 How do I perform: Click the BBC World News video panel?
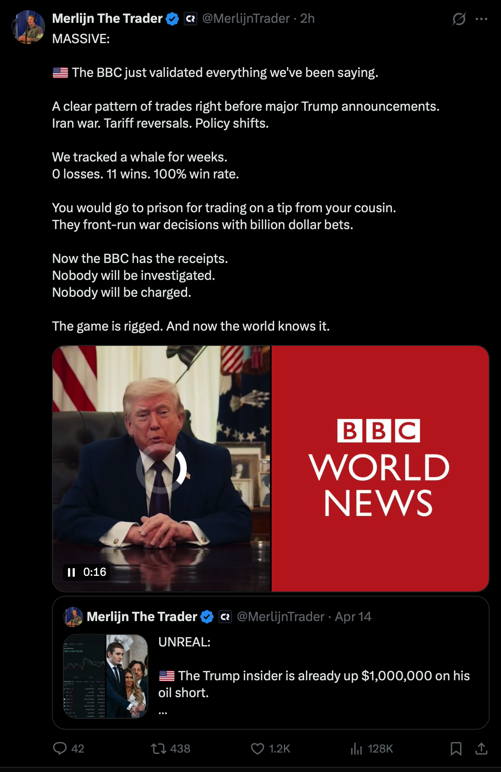tap(380, 468)
